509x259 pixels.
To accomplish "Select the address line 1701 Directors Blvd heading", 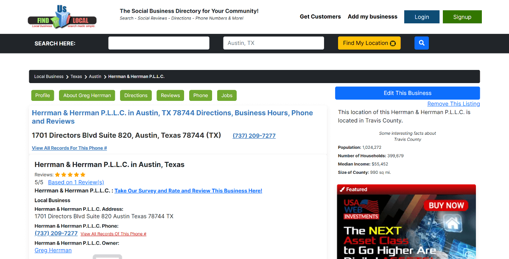I will pyautogui.click(x=126, y=135).
